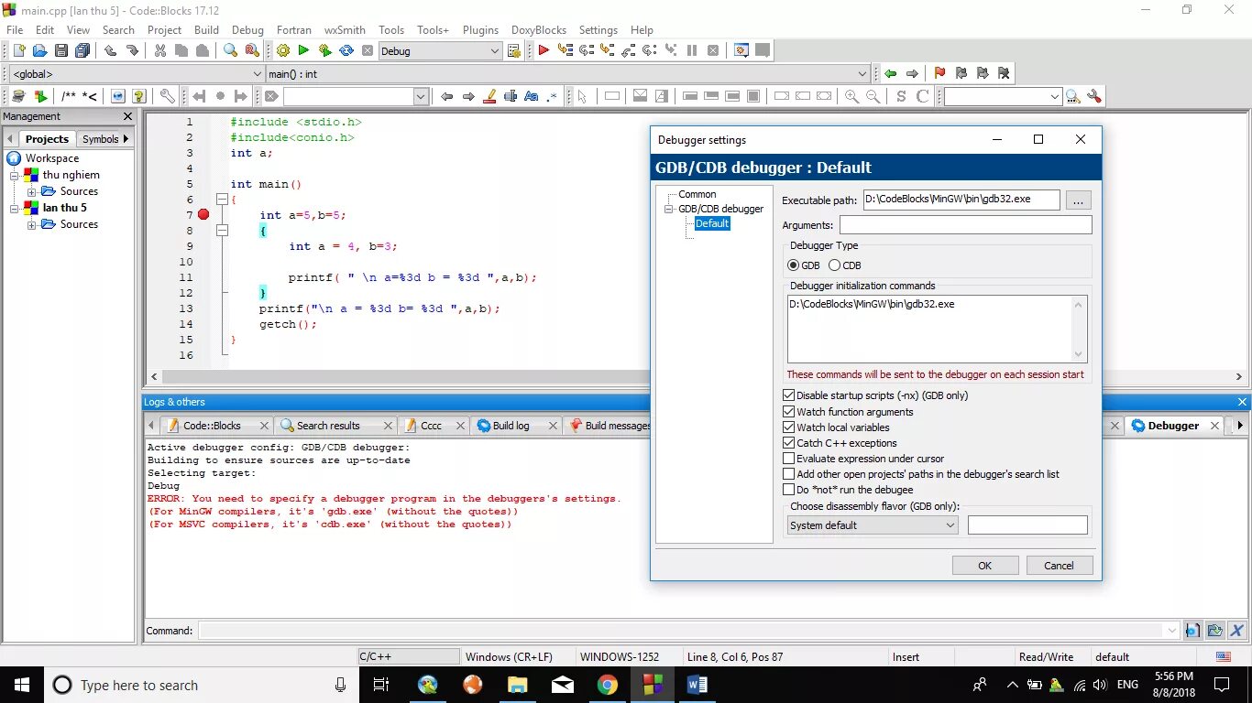This screenshot has height=703, width=1252.
Task: Collapse the thu nghiem project node
Action: pos(15,175)
